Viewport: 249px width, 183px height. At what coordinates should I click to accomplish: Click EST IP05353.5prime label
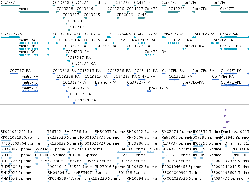coord(98,161)
